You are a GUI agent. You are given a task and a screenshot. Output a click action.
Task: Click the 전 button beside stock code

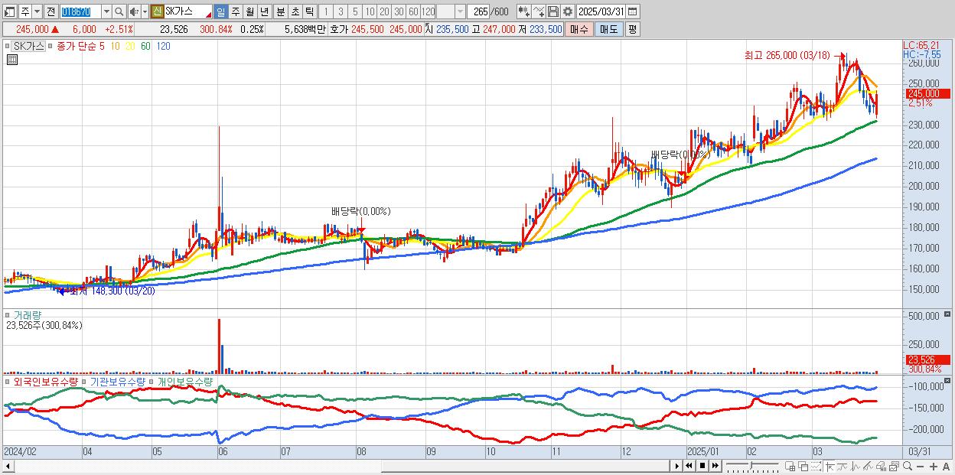point(51,11)
